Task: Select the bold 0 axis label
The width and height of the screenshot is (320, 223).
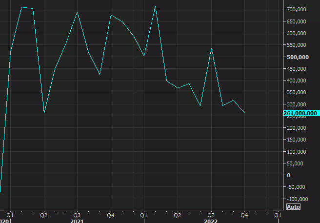Action: tap(288, 175)
